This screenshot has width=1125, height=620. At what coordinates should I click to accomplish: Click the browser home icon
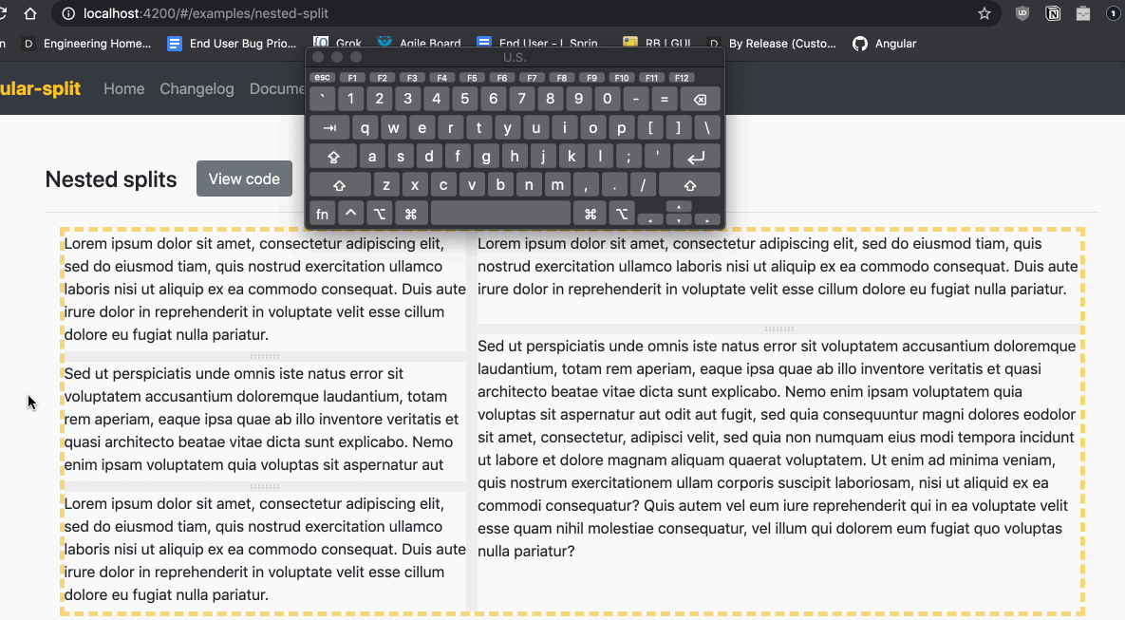click(30, 13)
